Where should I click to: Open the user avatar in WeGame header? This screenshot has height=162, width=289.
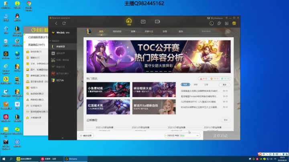(x=212, y=23)
